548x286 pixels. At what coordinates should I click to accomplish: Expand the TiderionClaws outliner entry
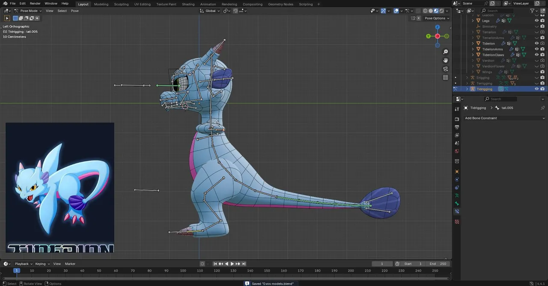point(473,55)
